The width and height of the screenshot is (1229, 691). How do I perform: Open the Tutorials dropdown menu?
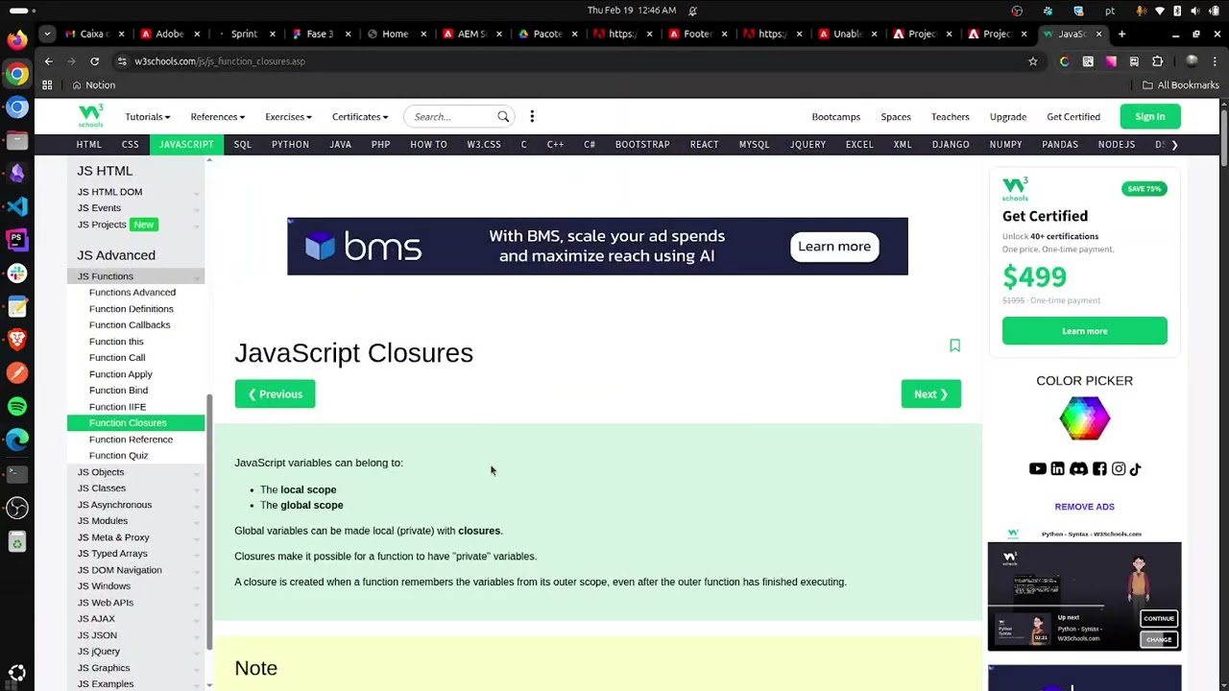147,117
